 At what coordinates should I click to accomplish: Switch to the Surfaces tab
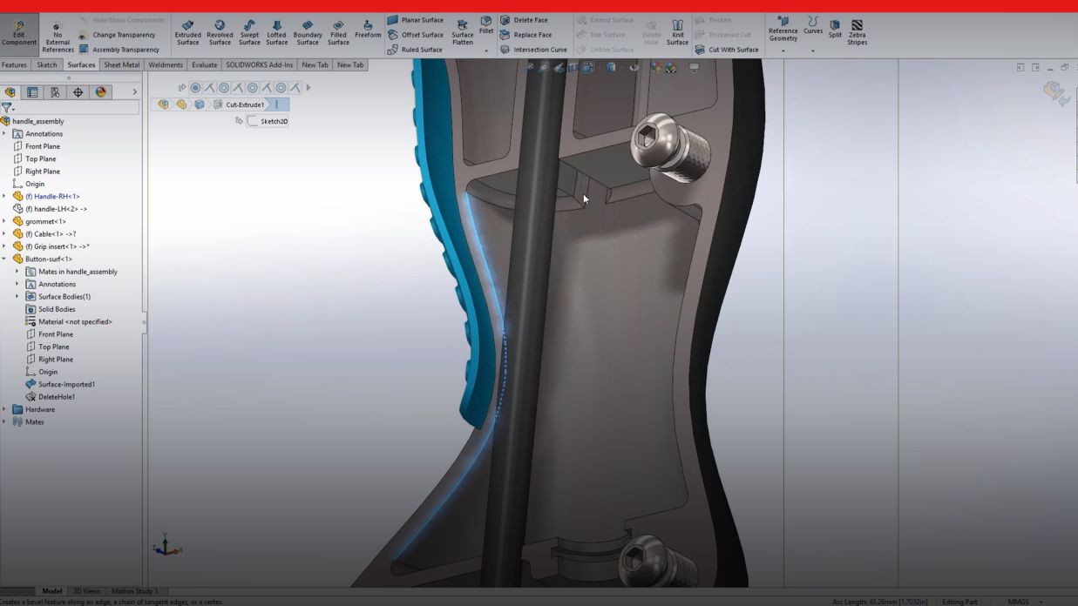[81, 65]
